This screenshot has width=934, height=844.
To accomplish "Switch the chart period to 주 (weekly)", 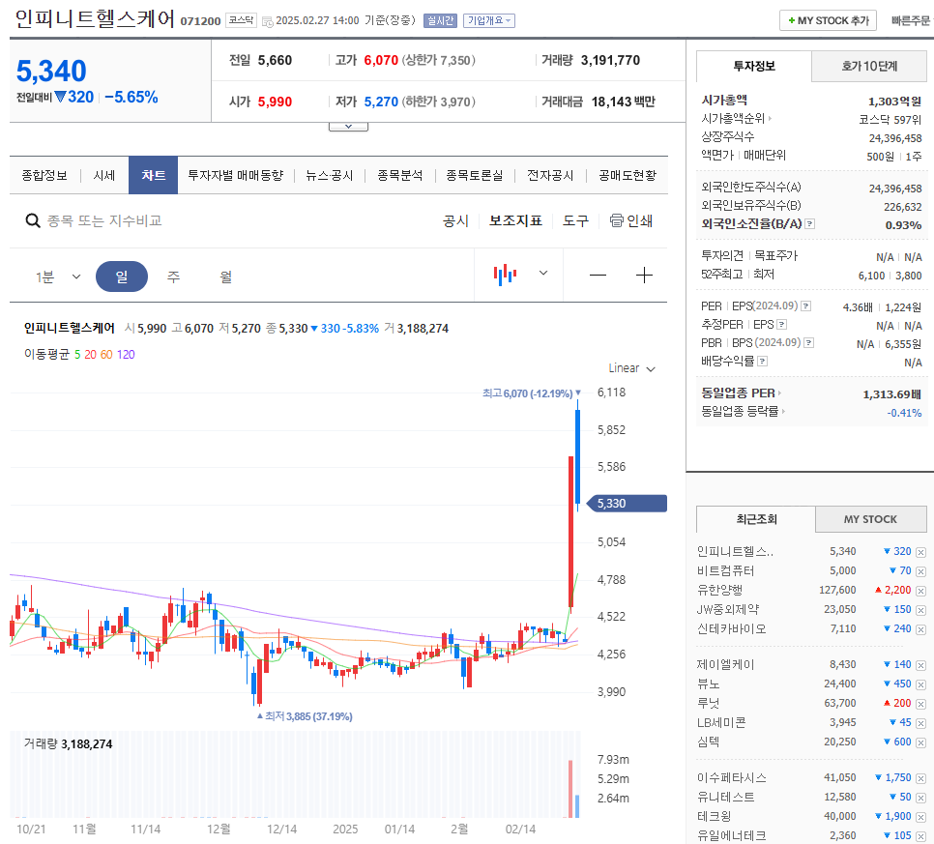I will coord(174,276).
